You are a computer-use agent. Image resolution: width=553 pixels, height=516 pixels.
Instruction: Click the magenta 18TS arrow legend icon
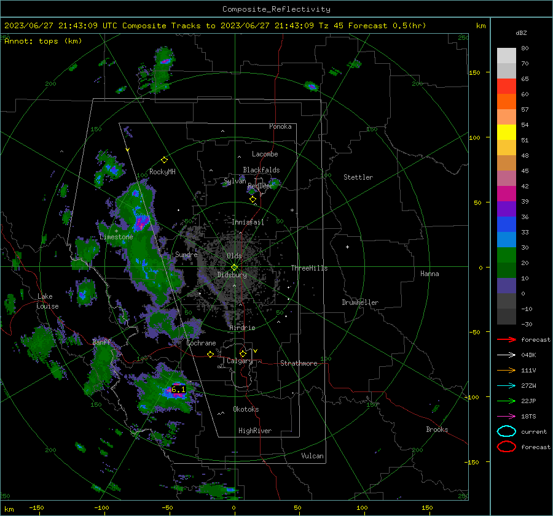pyautogui.click(x=506, y=417)
